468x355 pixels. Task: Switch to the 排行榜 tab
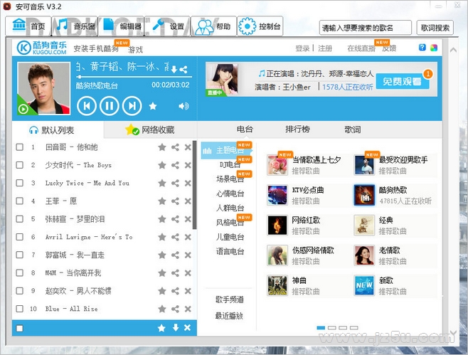(297, 129)
